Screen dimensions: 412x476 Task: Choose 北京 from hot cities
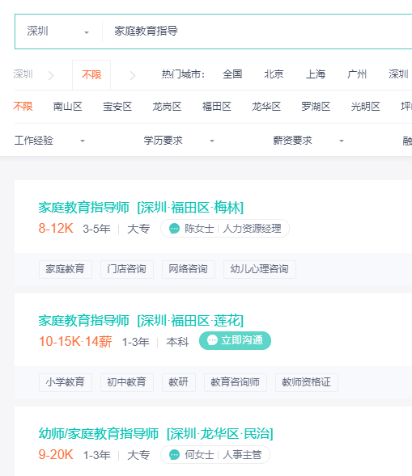[x=274, y=74]
